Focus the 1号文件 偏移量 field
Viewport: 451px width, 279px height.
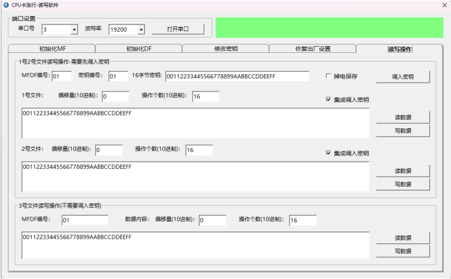pyautogui.click(x=115, y=96)
